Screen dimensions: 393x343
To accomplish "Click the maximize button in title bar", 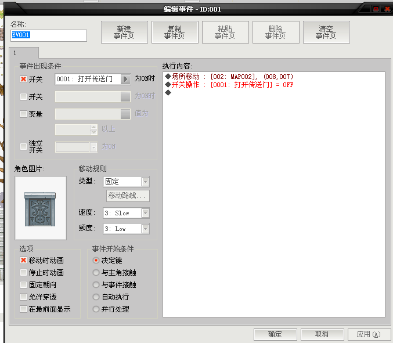I will click(x=376, y=9).
